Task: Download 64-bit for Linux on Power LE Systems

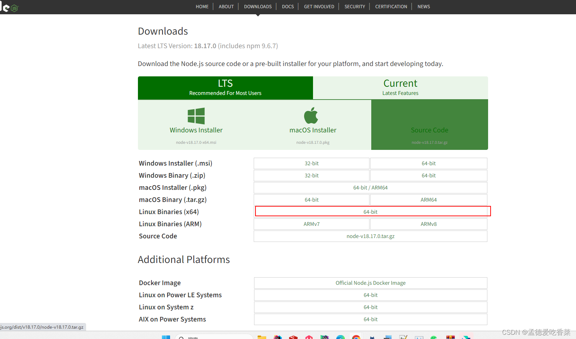Action: click(371, 295)
